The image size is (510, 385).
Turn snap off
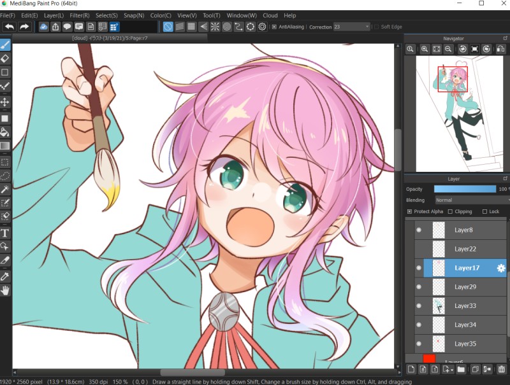(x=168, y=27)
